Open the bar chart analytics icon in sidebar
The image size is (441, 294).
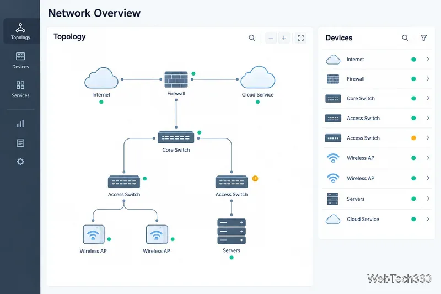(x=20, y=123)
